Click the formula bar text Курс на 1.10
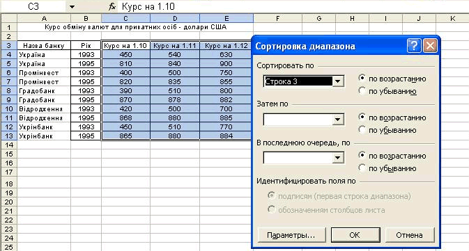The width and height of the screenshot is (469, 251). click(x=148, y=6)
